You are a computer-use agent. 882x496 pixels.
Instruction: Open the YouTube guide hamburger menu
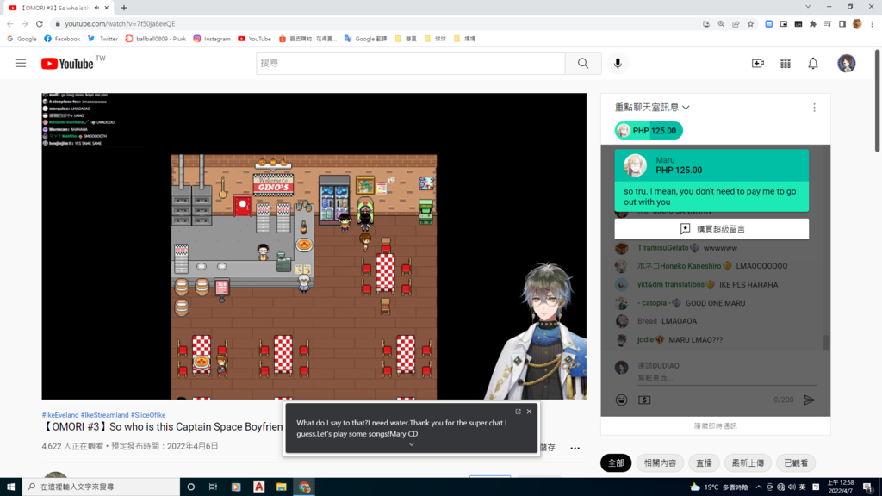21,64
